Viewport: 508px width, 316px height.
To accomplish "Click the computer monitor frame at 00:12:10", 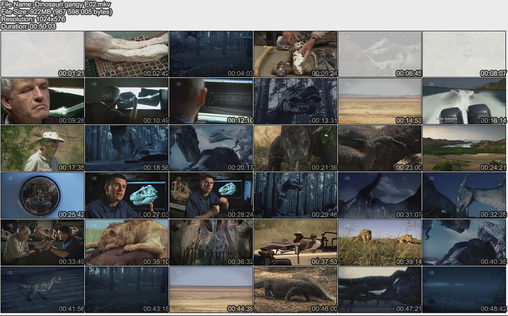I will tap(211, 101).
